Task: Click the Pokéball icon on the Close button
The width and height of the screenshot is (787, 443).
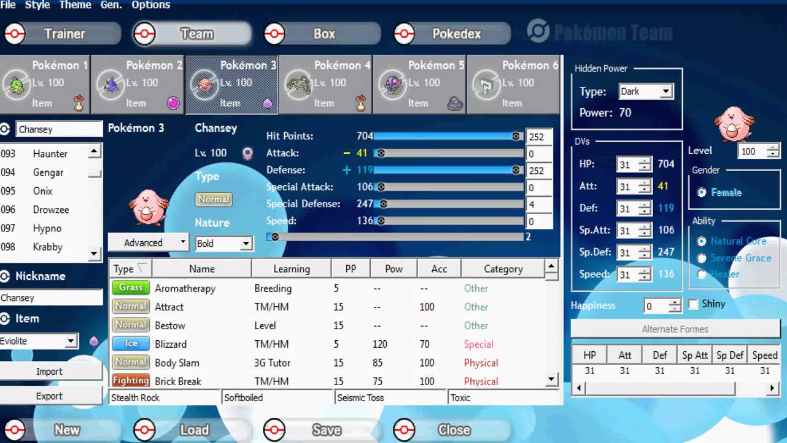Action: 404,430
